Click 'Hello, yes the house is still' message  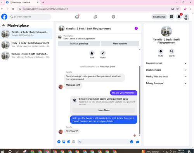[104, 120]
